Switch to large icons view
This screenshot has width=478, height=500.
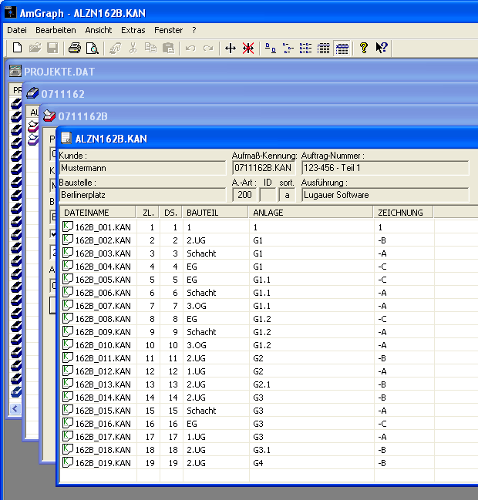271,48
